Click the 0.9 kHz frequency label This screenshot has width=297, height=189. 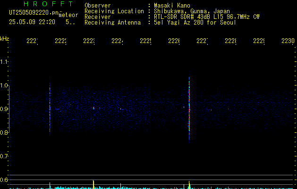point(4,109)
